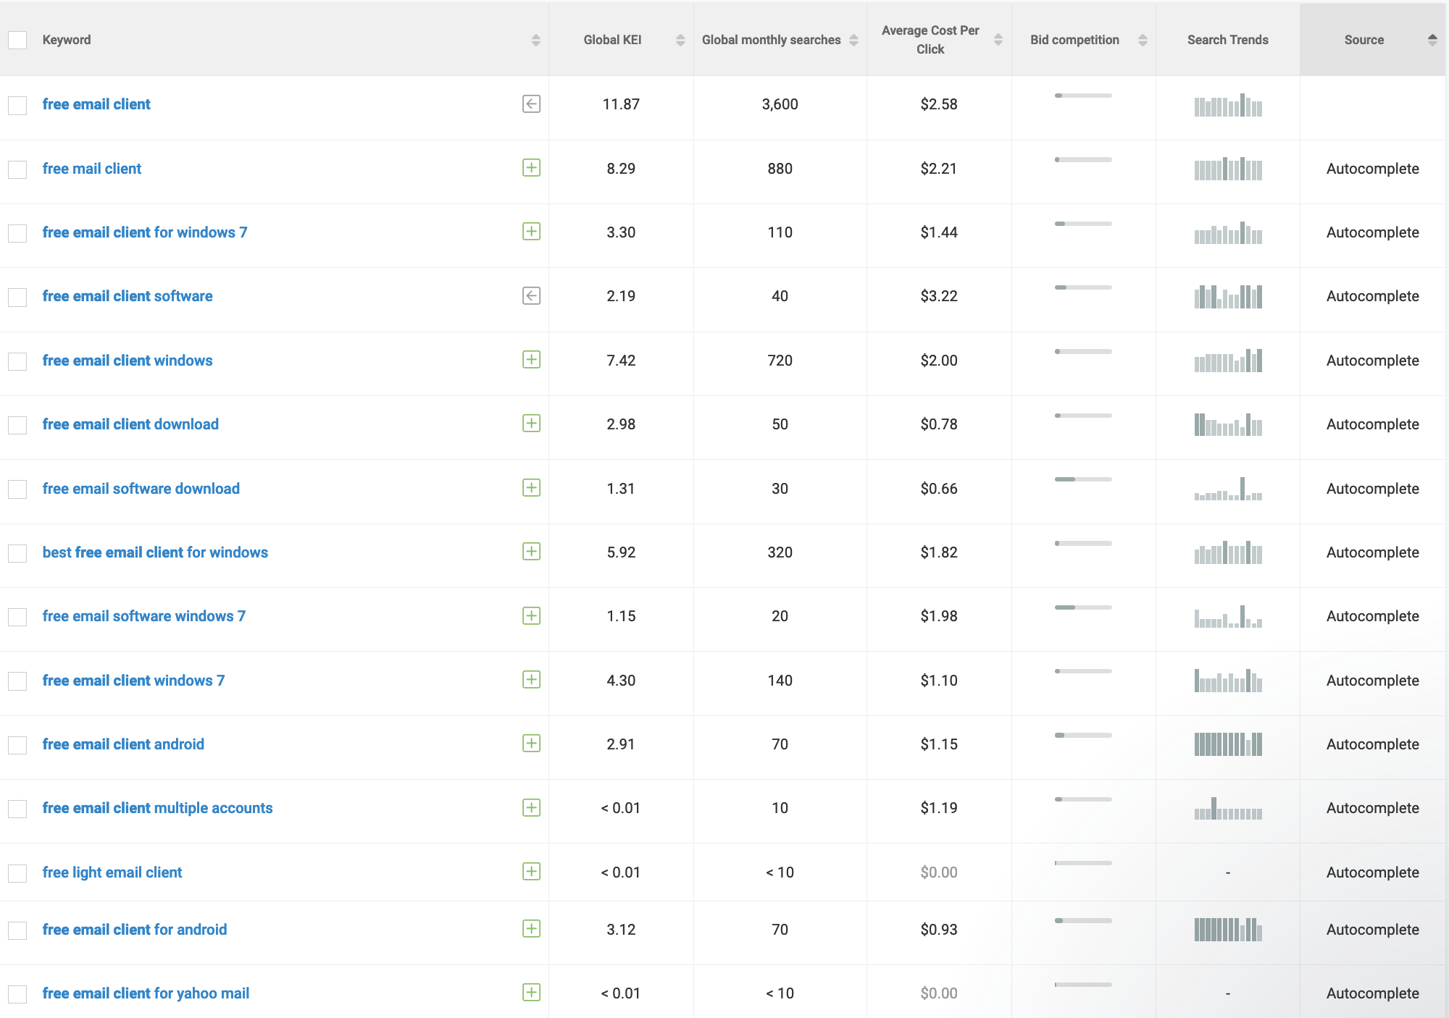Image resolution: width=1449 pixels, height=1018 pixels.
Task: Open the 'free email software windows 7' keyword link
Action: (144, 615)
